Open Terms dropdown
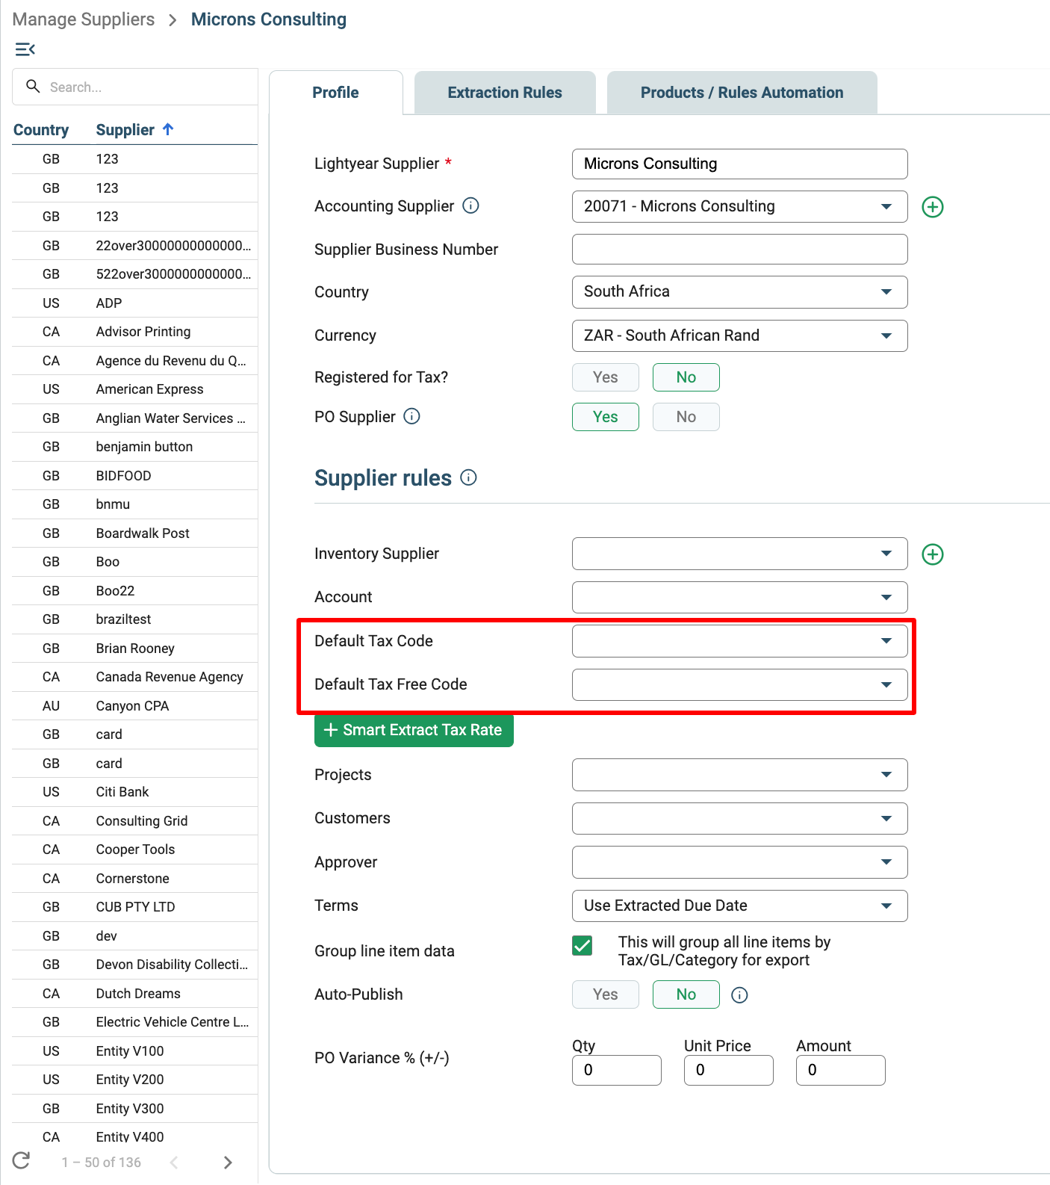Image resolution: width=1050 pixels, height=1185 pixels. (x=740, y=906)
